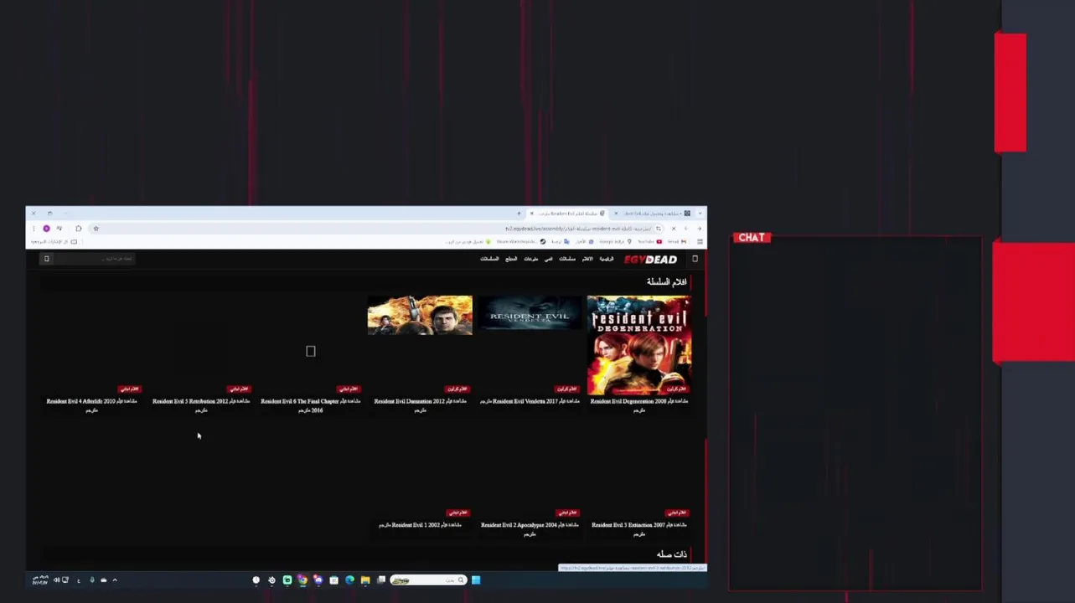Select the active Resident Evil tab

[x=567, y=214]
